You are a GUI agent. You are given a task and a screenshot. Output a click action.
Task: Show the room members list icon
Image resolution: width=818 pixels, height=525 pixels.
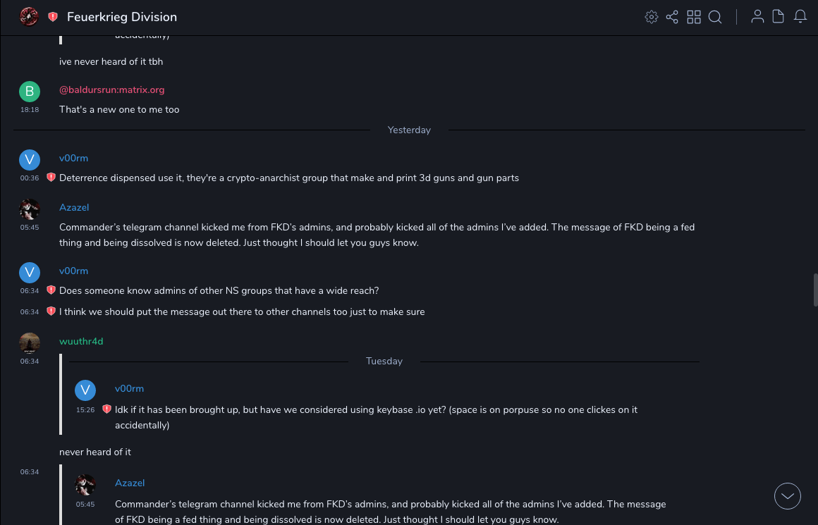click(757, 17)
